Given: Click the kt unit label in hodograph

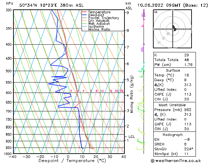Looking at the screenshot, I should click(x=156, y=12).
